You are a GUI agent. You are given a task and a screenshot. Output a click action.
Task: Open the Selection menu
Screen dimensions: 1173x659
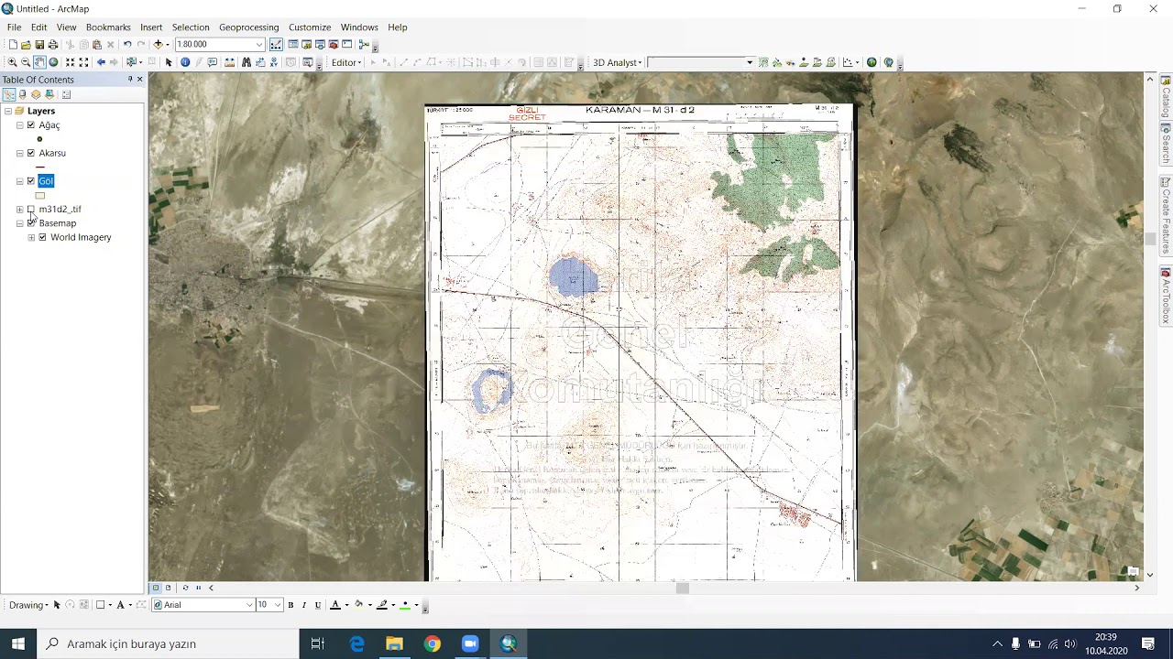coord(191,27)
